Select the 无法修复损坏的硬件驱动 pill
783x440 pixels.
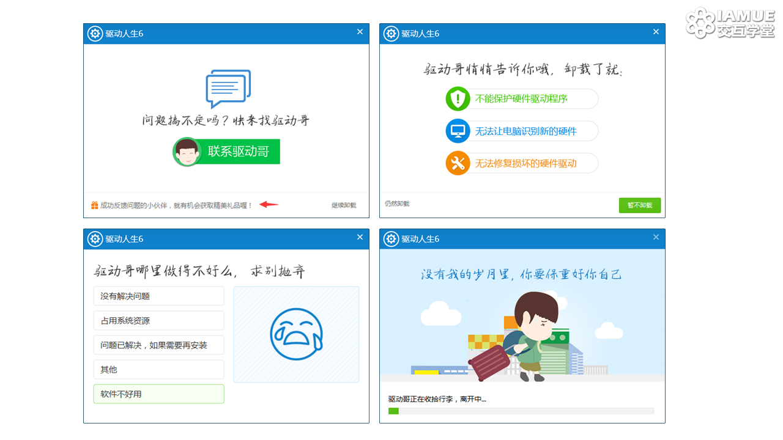(x=522, y=163)
